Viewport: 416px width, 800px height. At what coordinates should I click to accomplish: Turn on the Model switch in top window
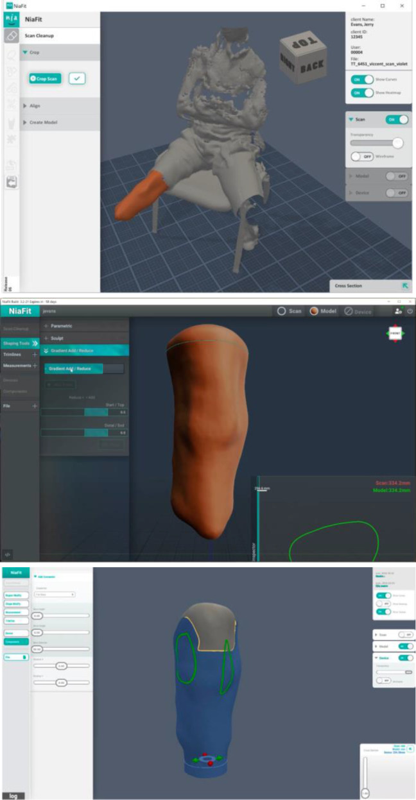[397, 176]
